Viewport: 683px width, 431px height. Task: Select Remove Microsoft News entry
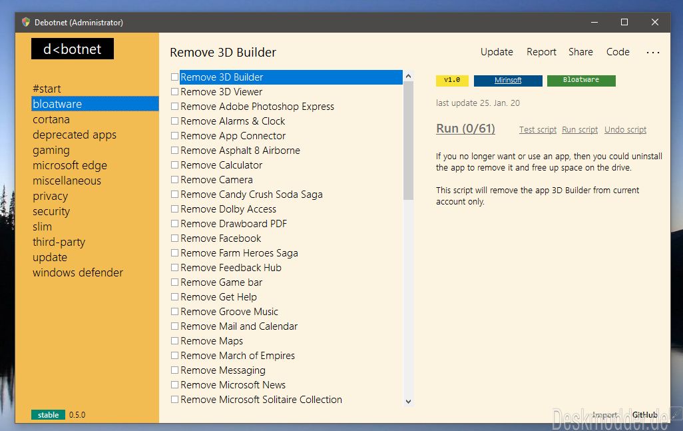pyautogui.click(x=233, y=385)
